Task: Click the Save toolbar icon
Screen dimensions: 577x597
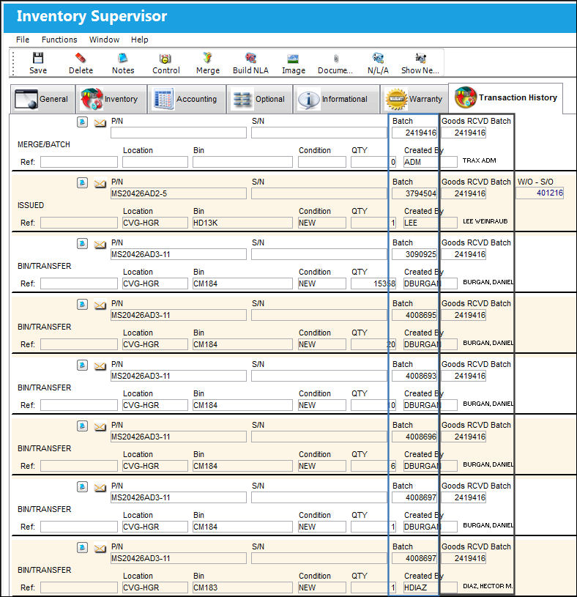Action: coord(37,63)
